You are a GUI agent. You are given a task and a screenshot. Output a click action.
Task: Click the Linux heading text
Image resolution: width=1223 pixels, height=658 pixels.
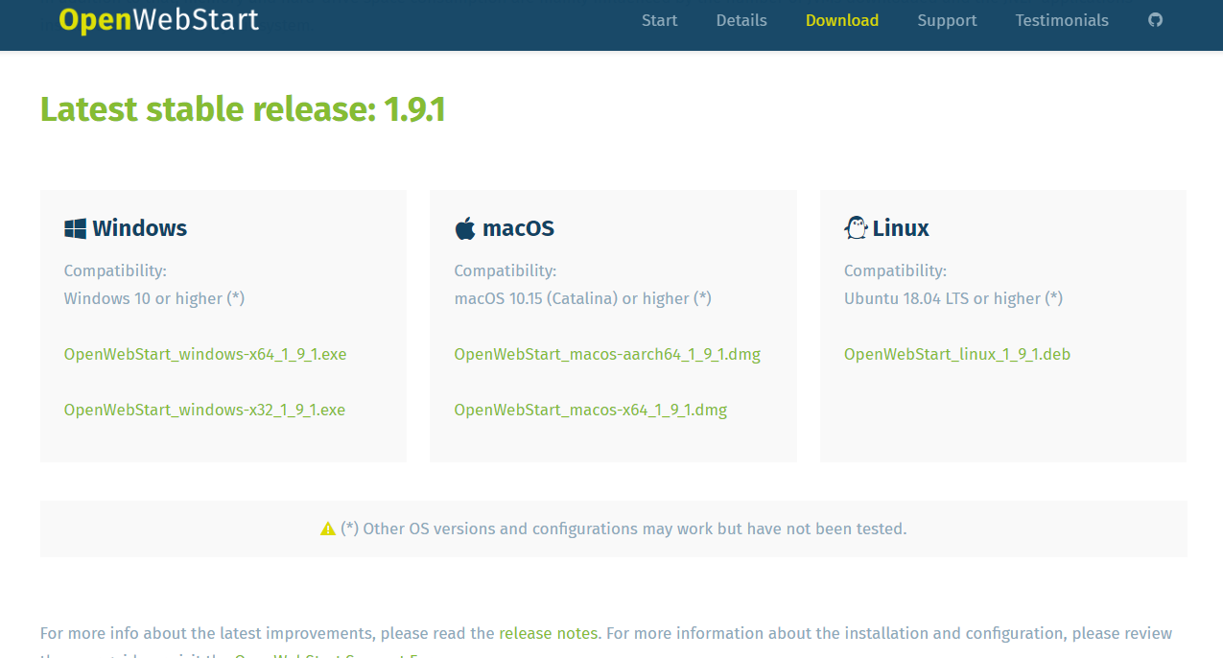coord(901,228)
